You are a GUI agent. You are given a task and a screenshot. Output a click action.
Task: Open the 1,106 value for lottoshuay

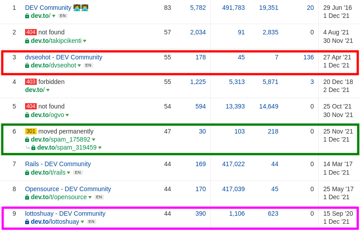coord(237,213)
